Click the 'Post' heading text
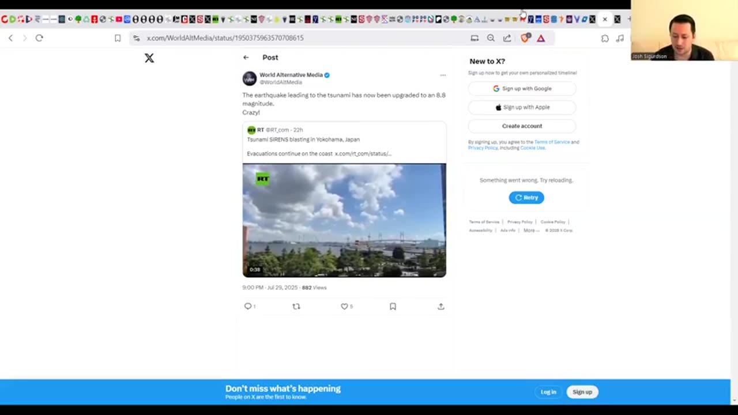 (270, 58)
